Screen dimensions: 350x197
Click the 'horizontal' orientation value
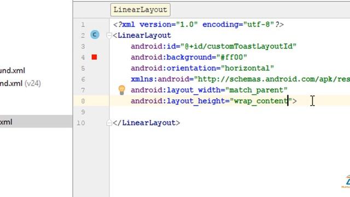pyautogui.click(x=247, y=68)
